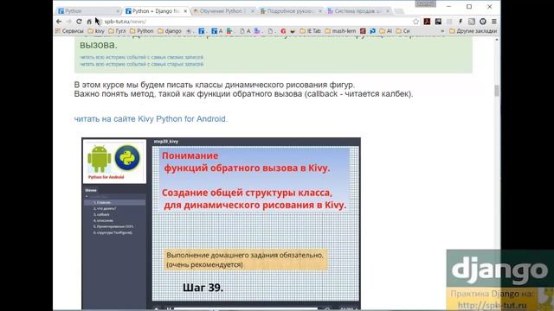The height and width of the screenshot is (311, 554).
Task: Open link to newest event records
Action: point(142,57)
